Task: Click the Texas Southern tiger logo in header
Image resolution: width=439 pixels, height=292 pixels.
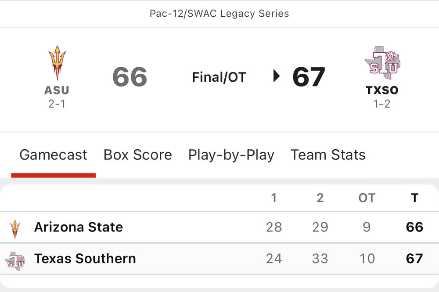Action: tap(382, 63)
